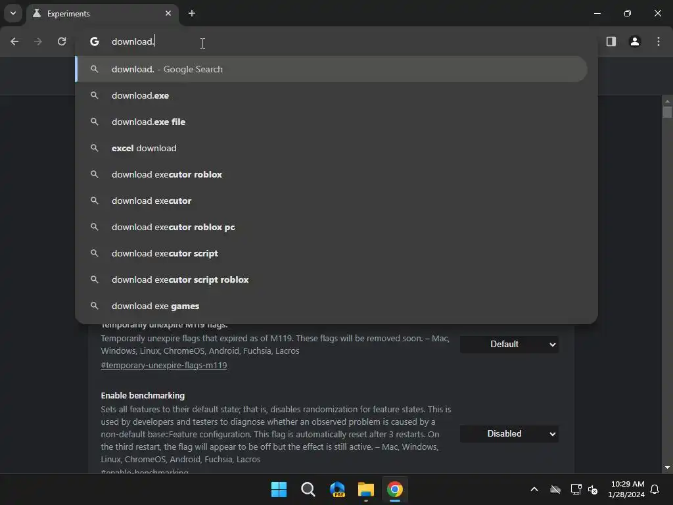Click the 'Enable benchmarking' heading

coord(143,395)
